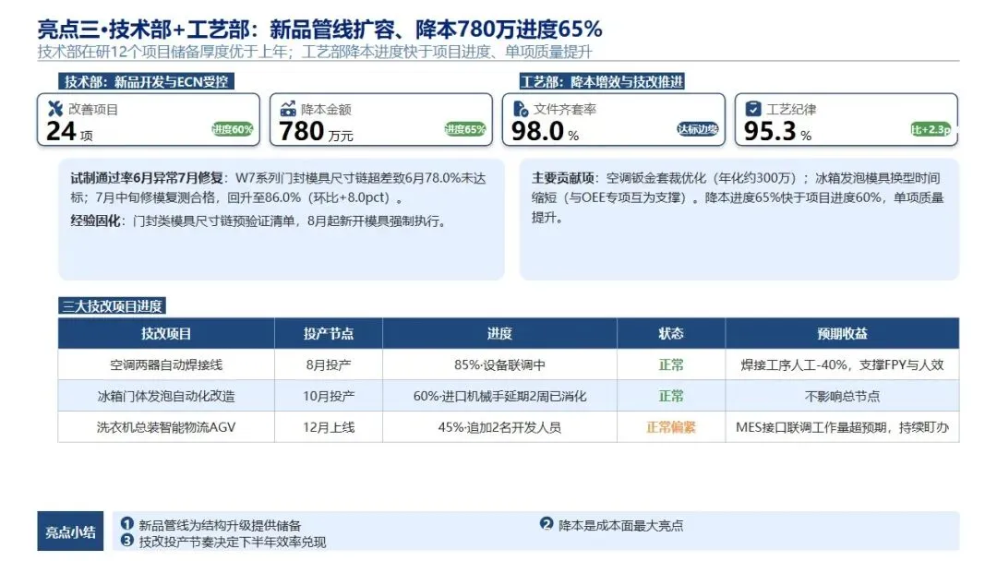Click 正常 status in 冰箱门体发泡 row
The image size is (997, 561).
pyautogui.click(x=671, y=396)
